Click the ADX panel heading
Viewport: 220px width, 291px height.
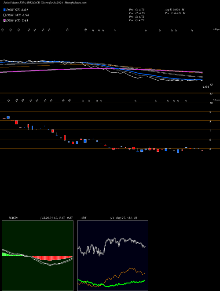click(84, 217)
